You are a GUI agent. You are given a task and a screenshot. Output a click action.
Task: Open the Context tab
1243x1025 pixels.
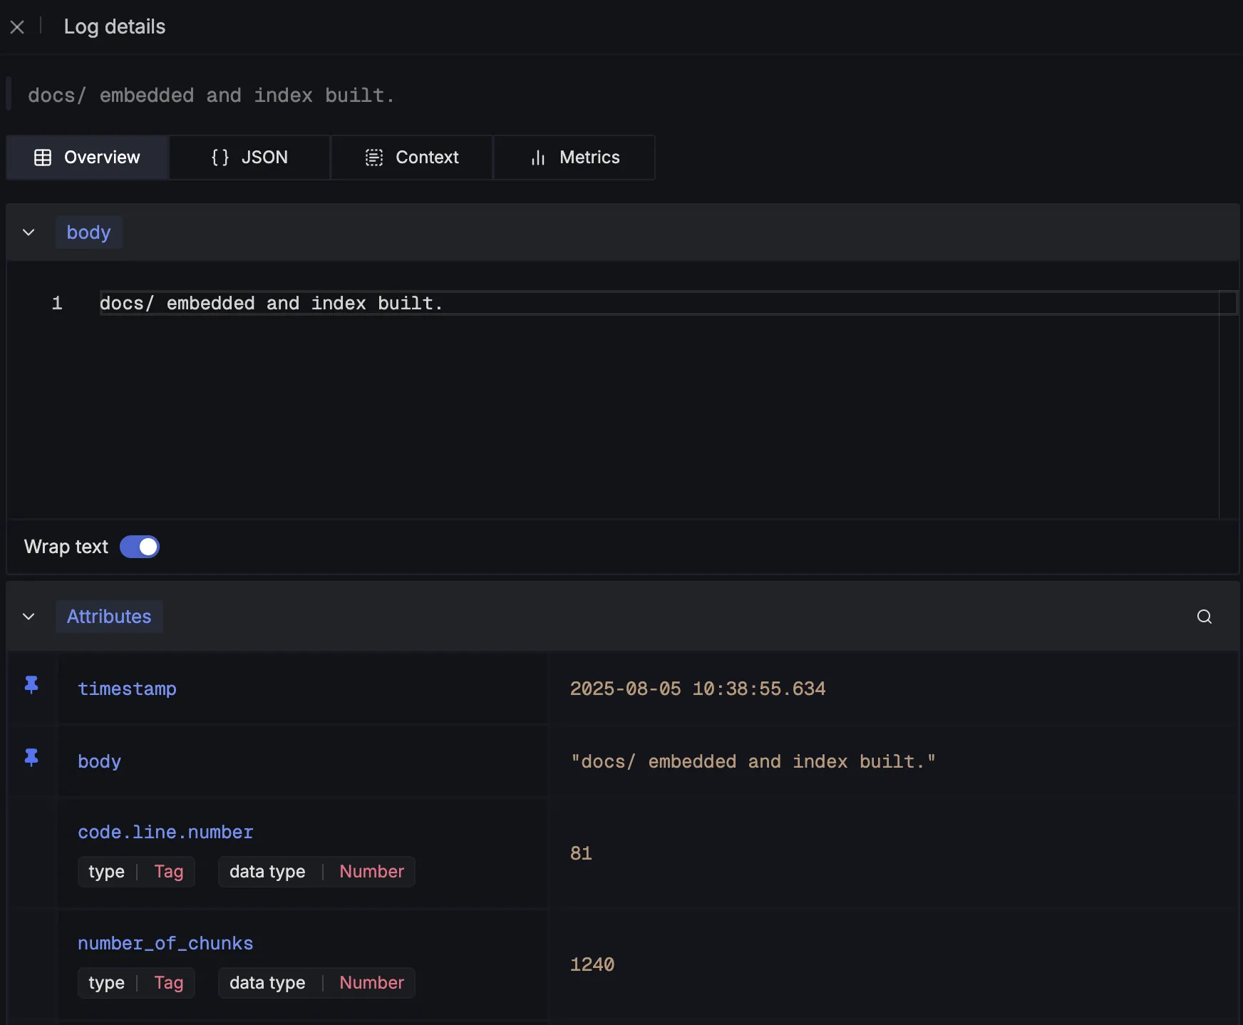(x=412, y=158)
